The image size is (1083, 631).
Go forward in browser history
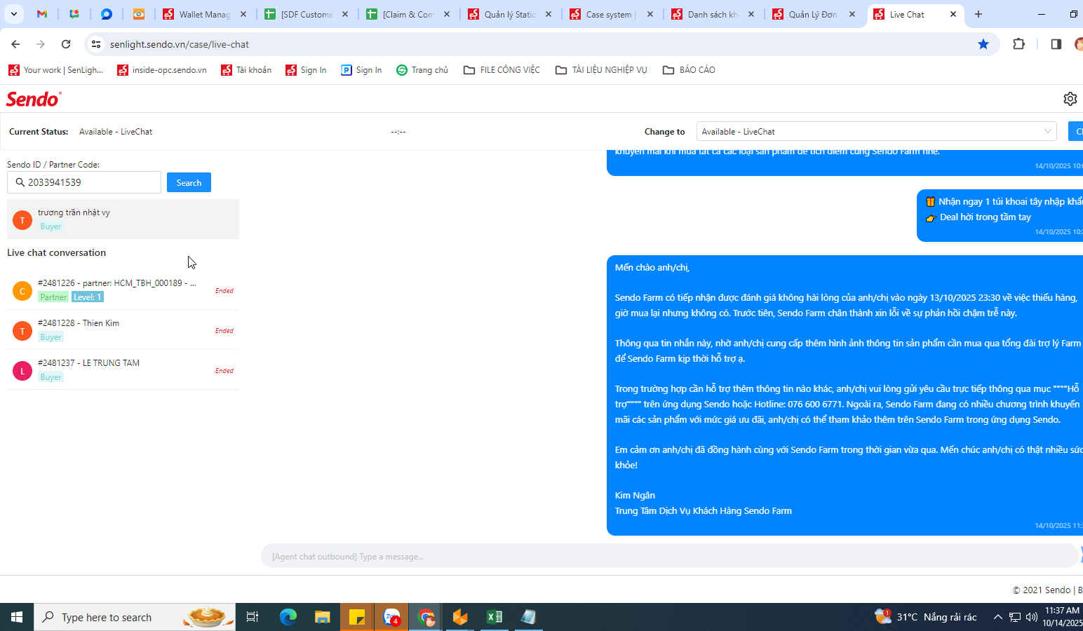[x=41, y=44]
